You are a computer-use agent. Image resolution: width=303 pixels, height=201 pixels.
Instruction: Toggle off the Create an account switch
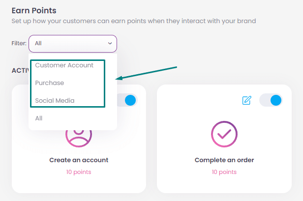point(127,100)
